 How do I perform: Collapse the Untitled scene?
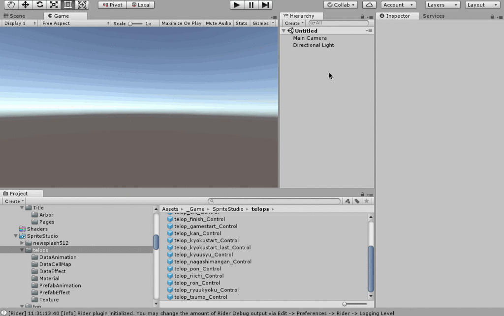tap(283, 31)
